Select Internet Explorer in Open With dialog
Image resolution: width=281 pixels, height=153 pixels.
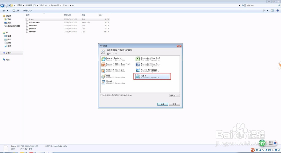113,59
